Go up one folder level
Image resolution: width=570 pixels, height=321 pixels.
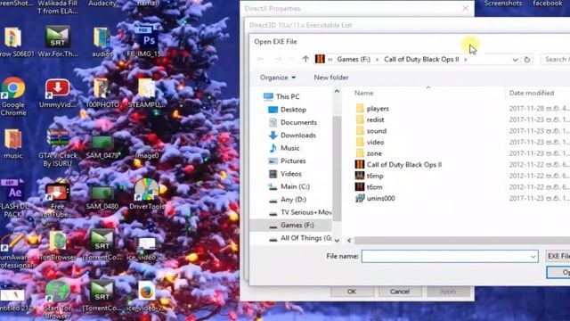(305, 59)
